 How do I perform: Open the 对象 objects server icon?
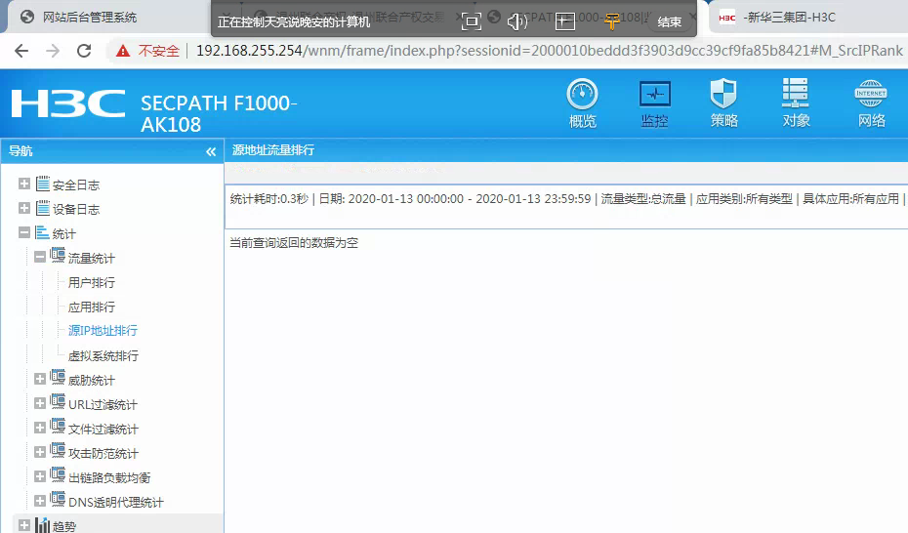click(x=796, y=103)
